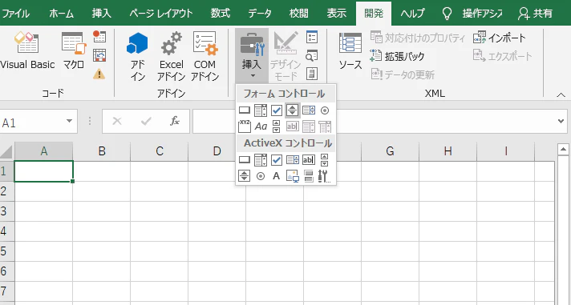Open the マクロ (Macros) dialog
Viewport: 571px width, 305px height.
click(x=74, y=50)
